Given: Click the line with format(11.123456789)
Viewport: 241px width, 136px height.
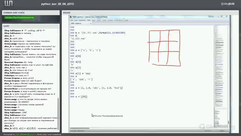Looking at the screenshot, I should pos(98,33).
